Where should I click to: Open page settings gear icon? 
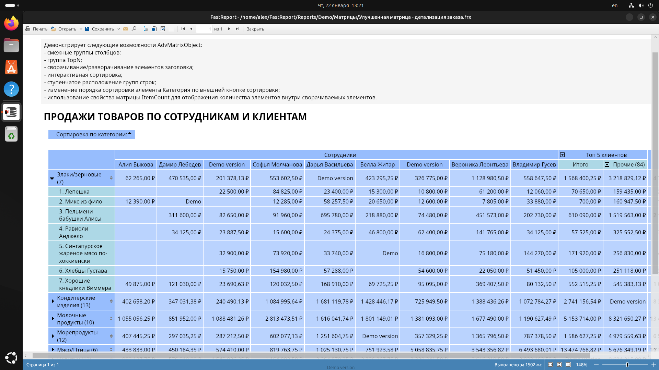tap(154, 29)
